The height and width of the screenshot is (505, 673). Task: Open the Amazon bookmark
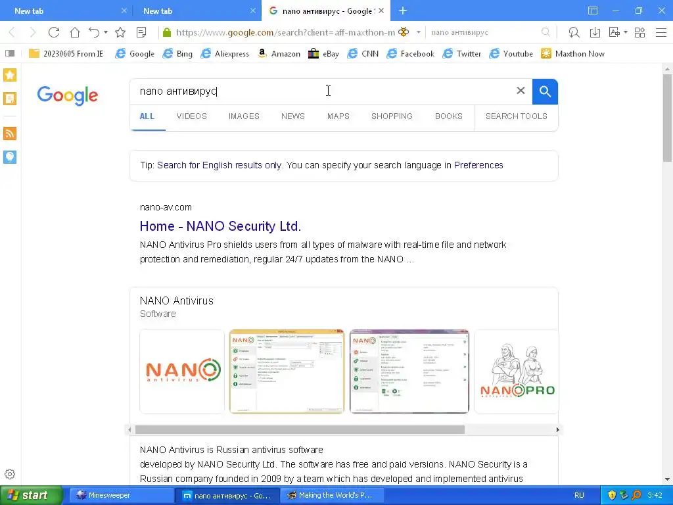click(279, 54)
